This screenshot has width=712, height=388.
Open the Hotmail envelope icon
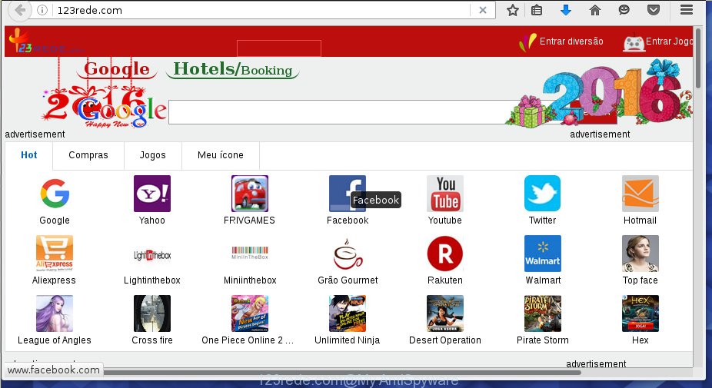(x=640, y=194)
